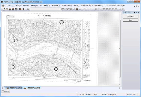Open the Output tab

[6, 91]
